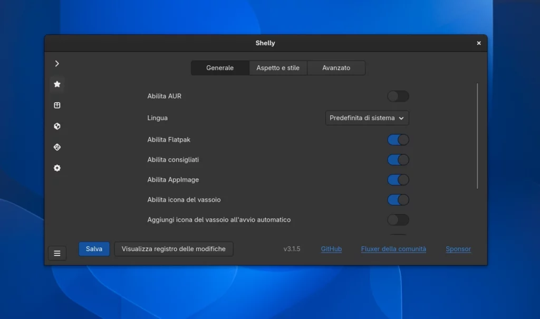Screen dimensions: 540x319
Task: Open the settings gear icon in sidebar
Action: 57,168
